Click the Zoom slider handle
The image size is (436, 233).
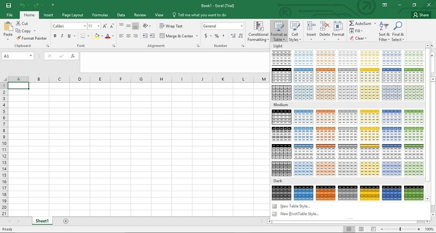(400, 229)
